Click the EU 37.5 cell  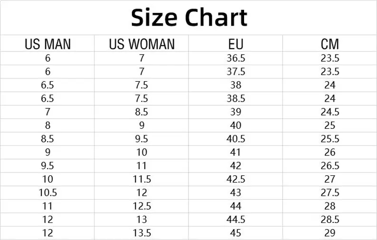(x=236, y=72)
